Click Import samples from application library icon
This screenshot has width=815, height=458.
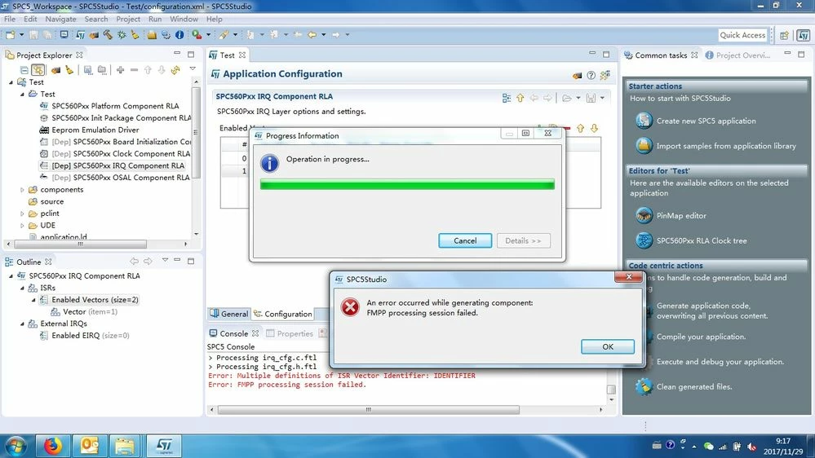click(644, 146)
